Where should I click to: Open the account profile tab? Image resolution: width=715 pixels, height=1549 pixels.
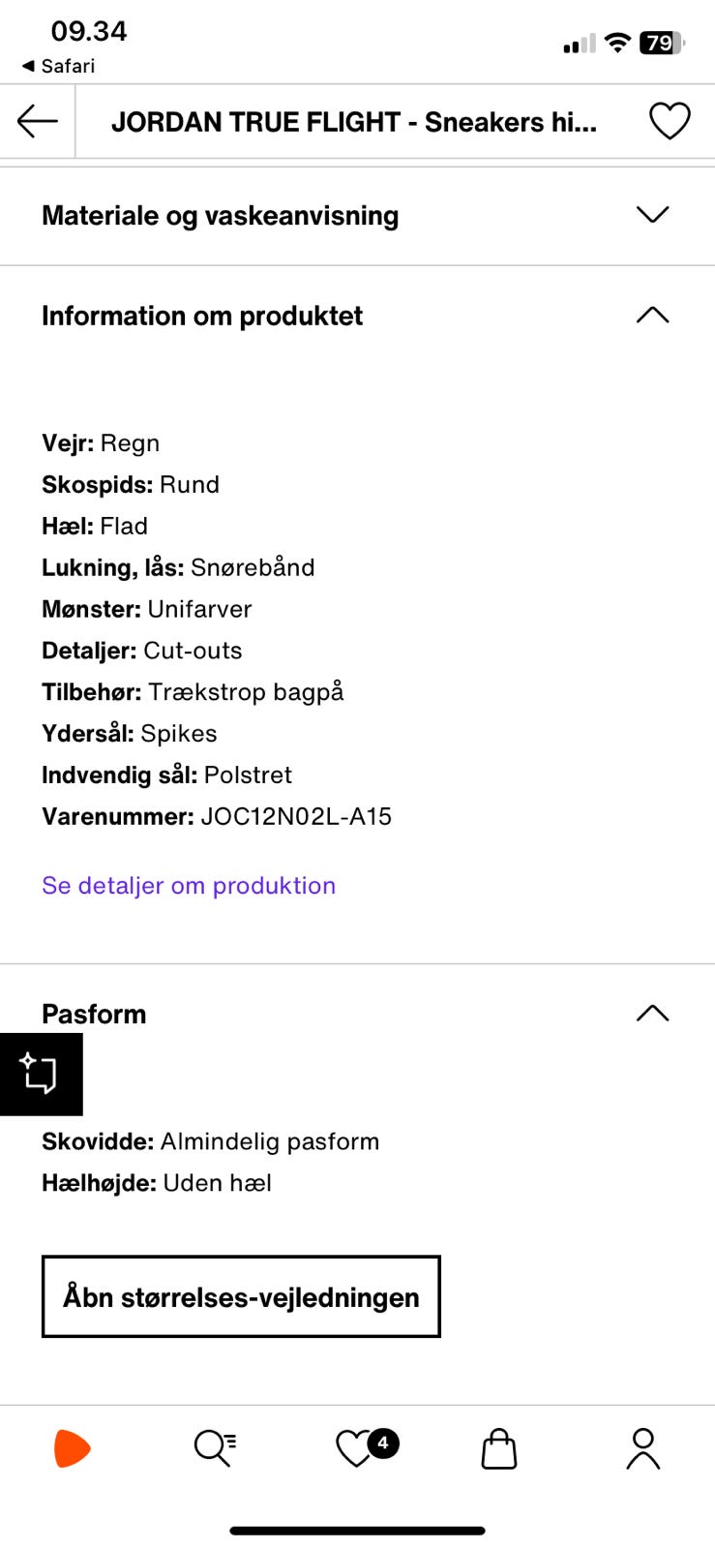(x=642, y=1448)
